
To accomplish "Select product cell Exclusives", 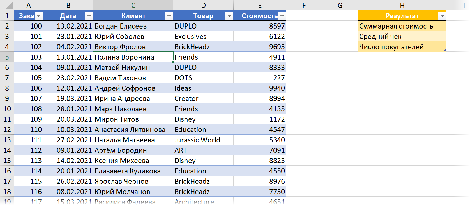I will tap(203, 36).
